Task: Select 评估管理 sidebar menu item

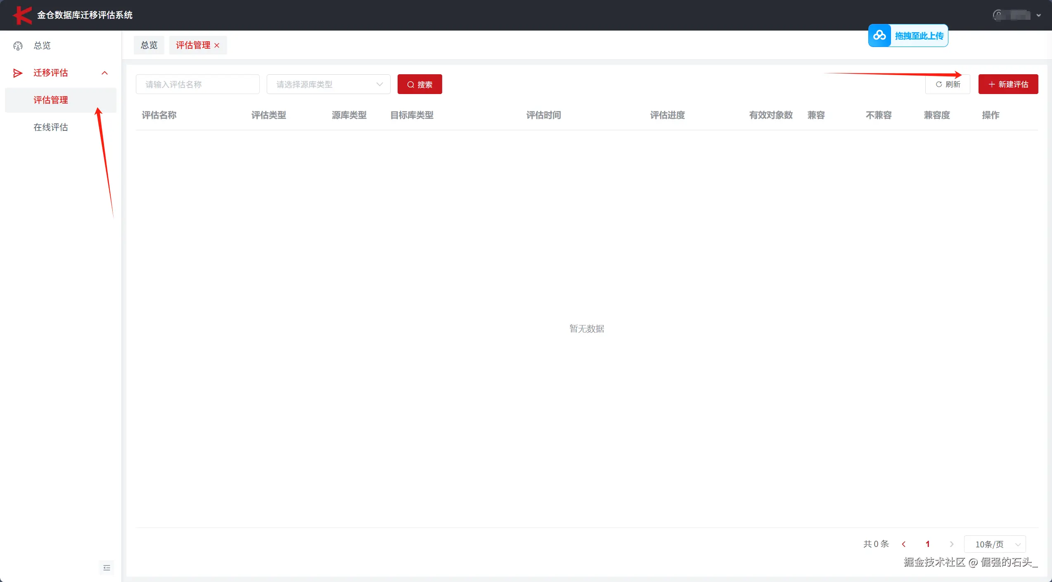Action: pyautogui.click(x=51, y=100)
